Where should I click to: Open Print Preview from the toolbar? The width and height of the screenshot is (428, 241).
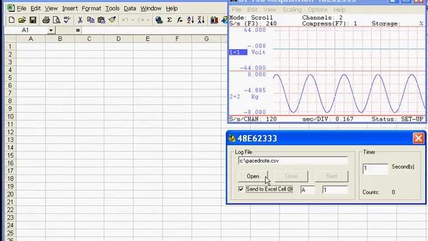[x=56, y=20]
